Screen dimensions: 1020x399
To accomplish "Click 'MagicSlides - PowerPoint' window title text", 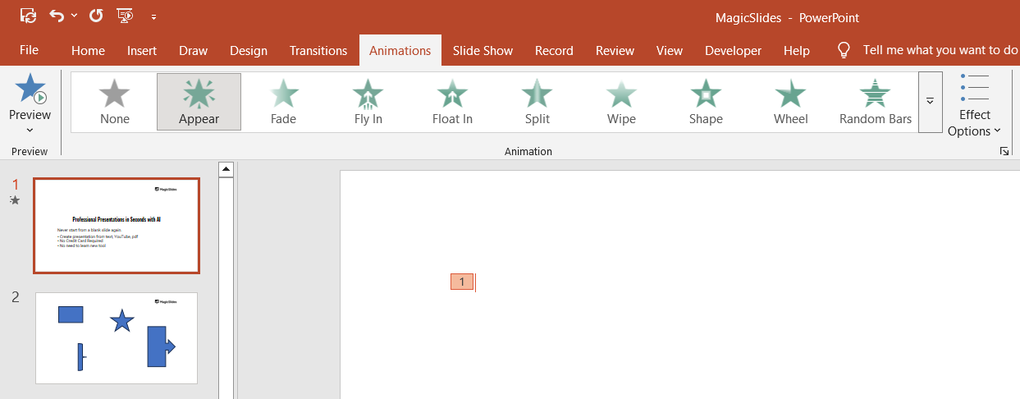I will tap(788, 17).
